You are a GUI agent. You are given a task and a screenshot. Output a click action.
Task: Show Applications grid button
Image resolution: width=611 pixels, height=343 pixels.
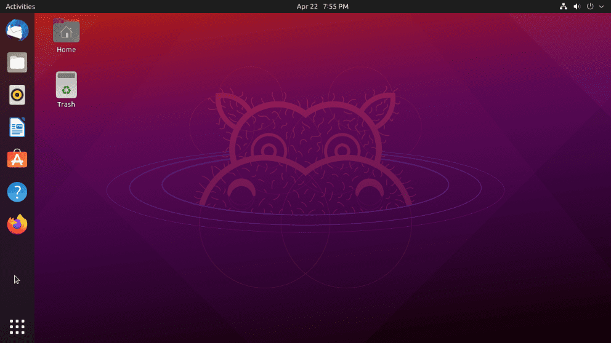[x=17, y=326]
